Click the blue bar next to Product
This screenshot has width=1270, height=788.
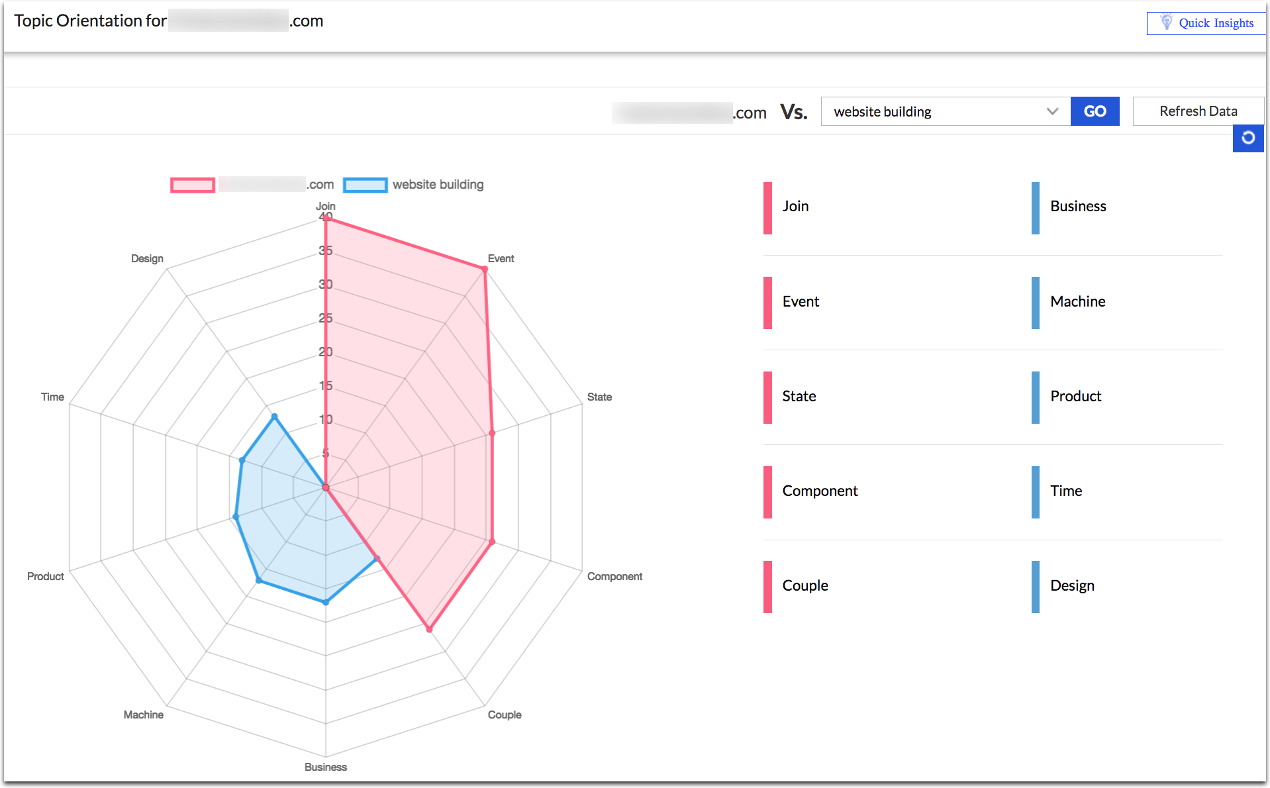[x=1036, y=397]
